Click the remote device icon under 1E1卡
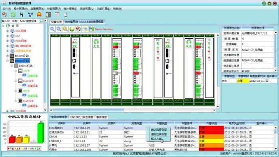 tap(24, 76)
